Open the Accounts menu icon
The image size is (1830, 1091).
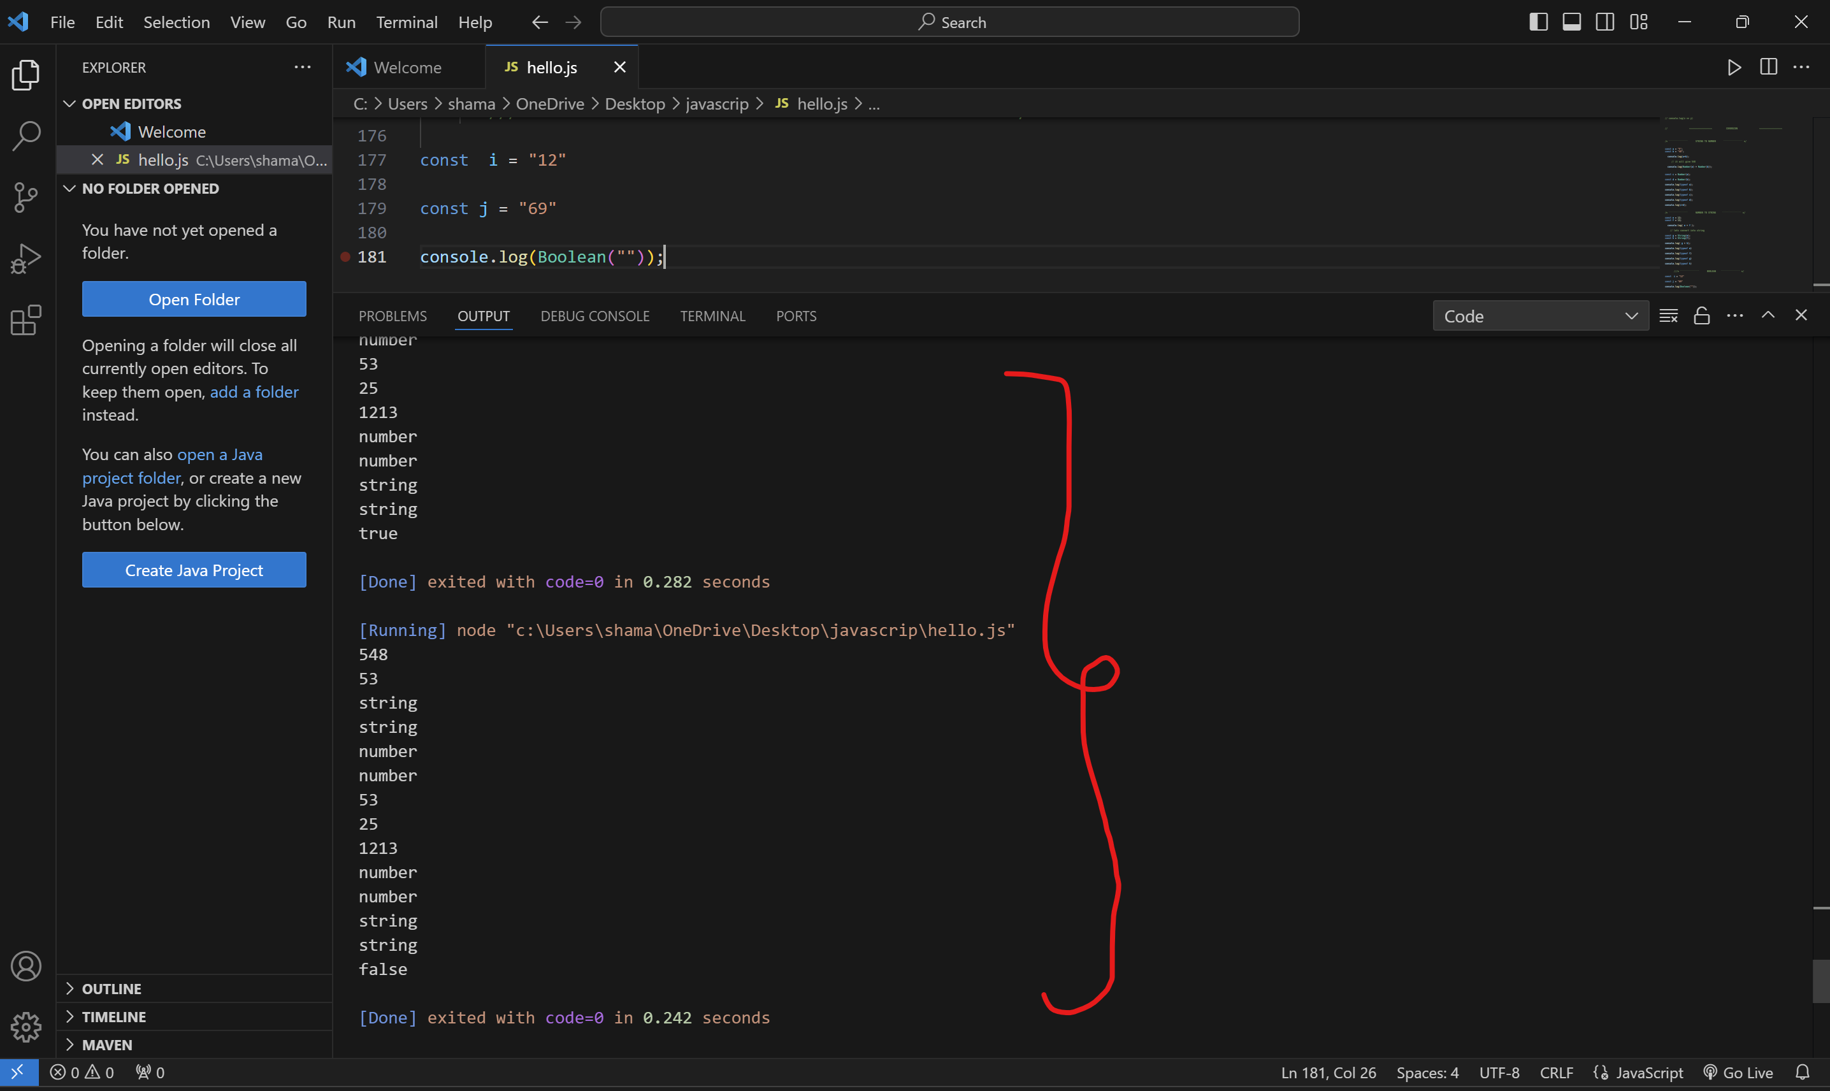coord(27,966)
